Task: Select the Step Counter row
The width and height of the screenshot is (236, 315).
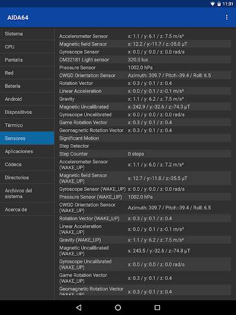Action: (x=145, y=154)
